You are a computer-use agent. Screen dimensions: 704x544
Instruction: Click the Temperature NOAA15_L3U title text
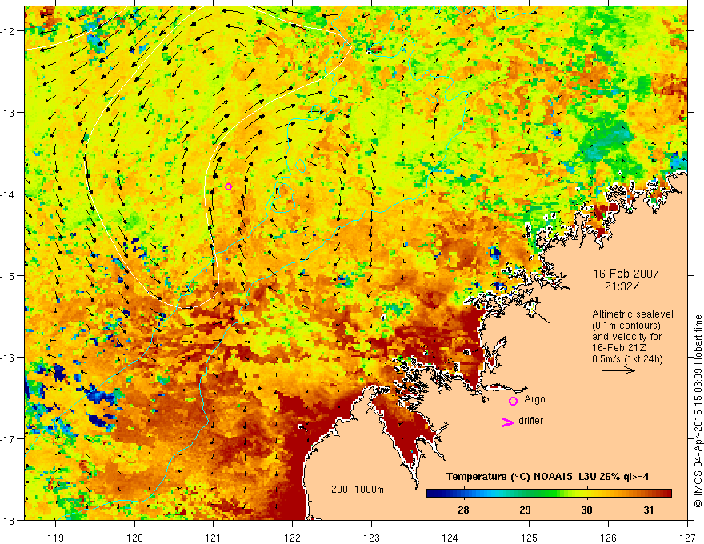tap(547, 477)
